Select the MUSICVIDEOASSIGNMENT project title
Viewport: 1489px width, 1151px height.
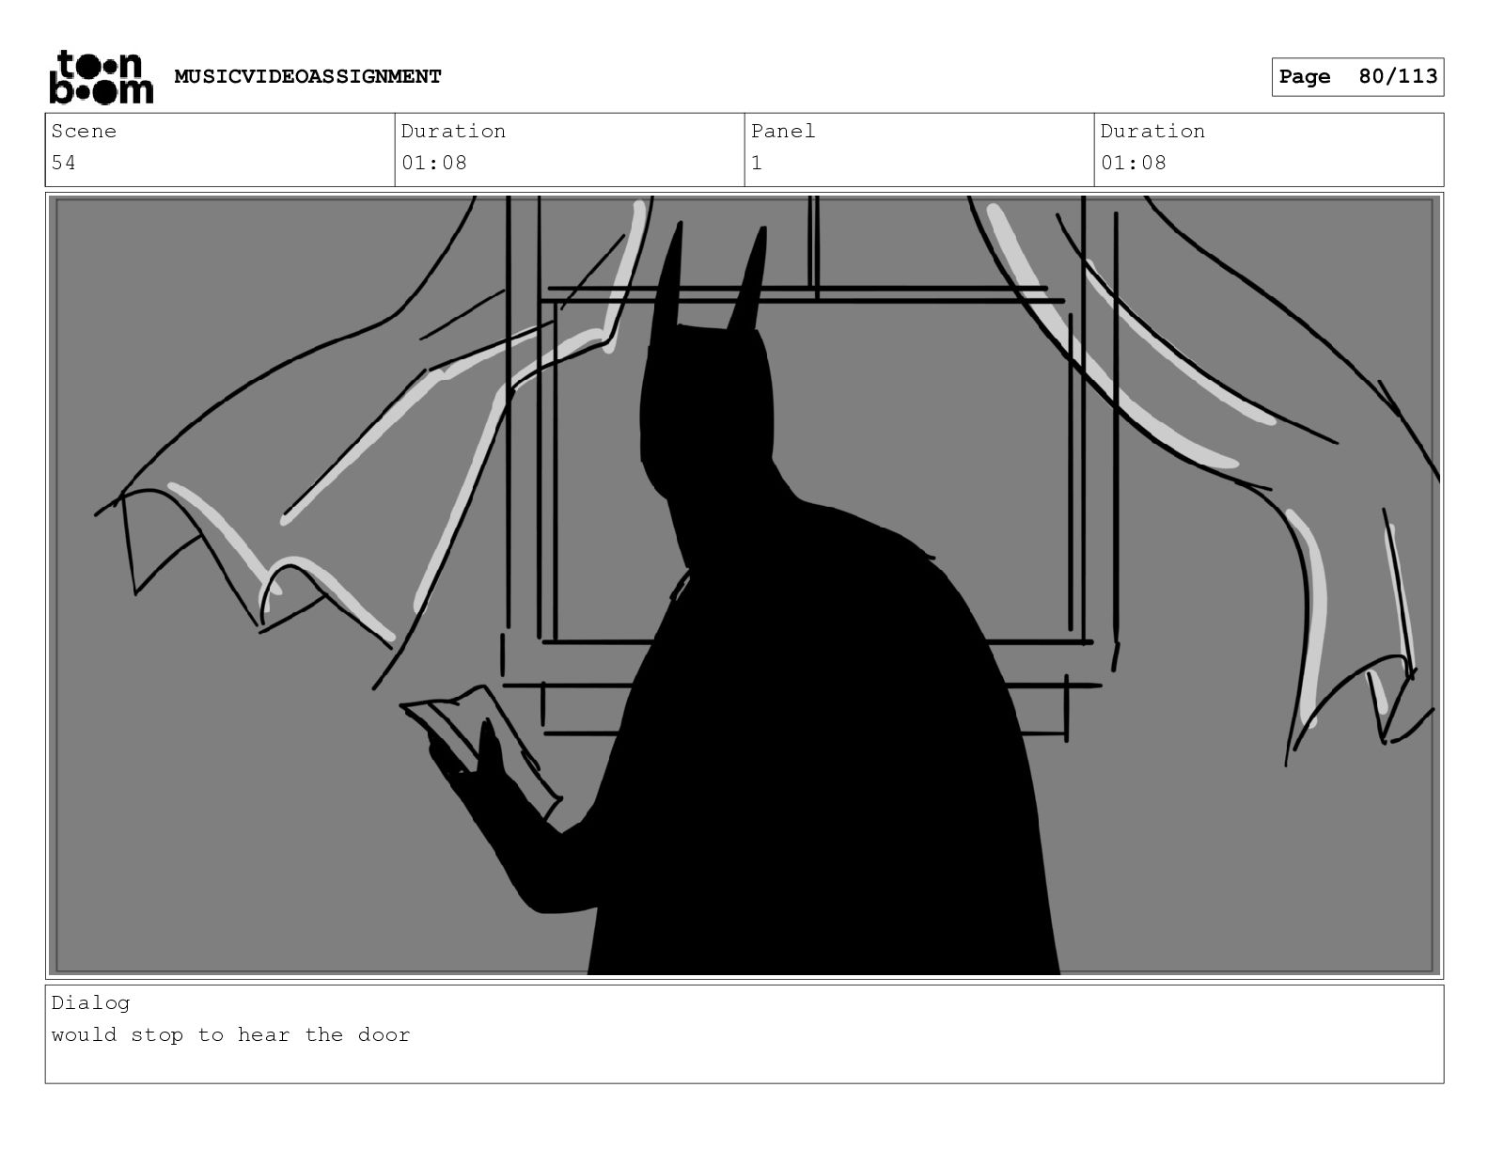[x=307, y=76]
